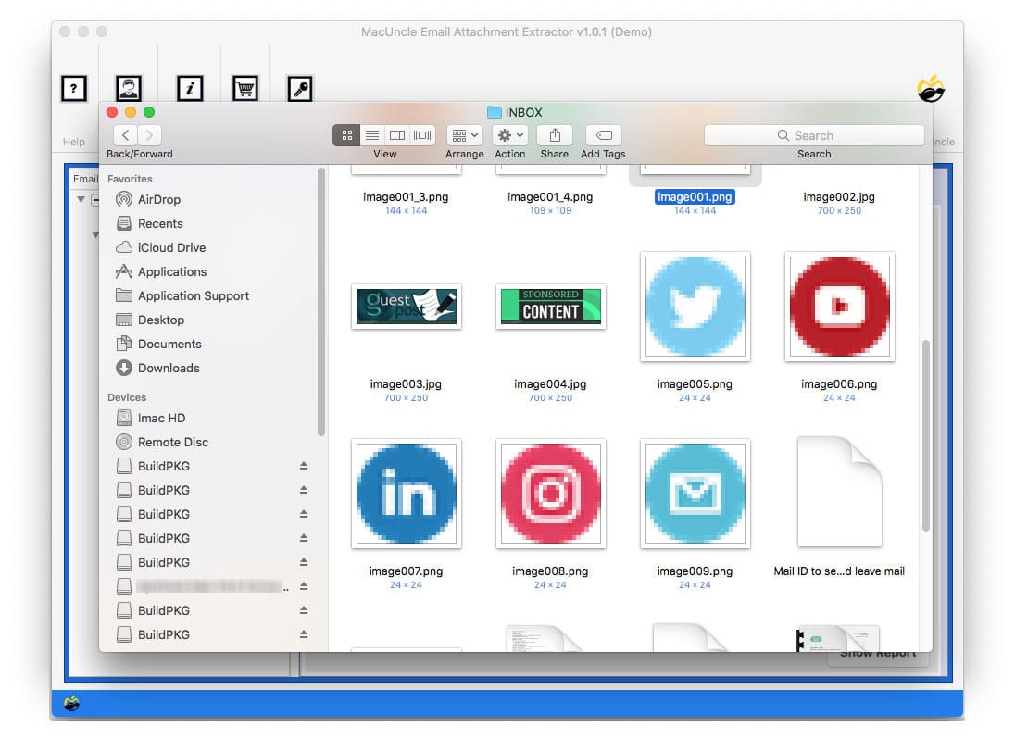Click the Add Tags toolbar button
Screen dimensions: 1015x740
point(603,135)
